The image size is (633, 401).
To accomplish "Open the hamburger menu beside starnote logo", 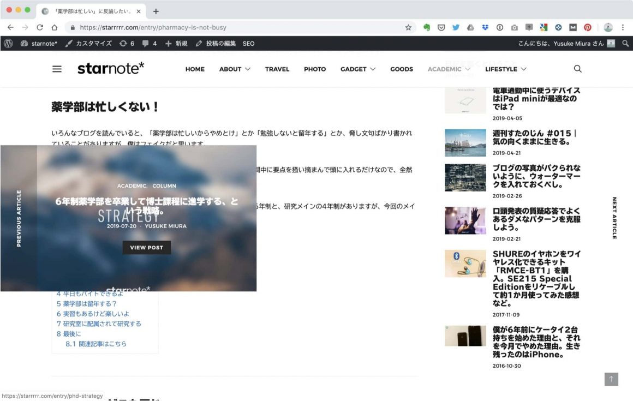I will pyautogui.click(x=57, y=69).
